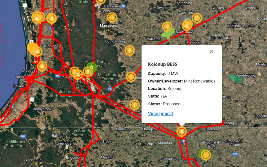Select the solar marker north of Australind
This screenshot has height=167, width=267.
42,66
